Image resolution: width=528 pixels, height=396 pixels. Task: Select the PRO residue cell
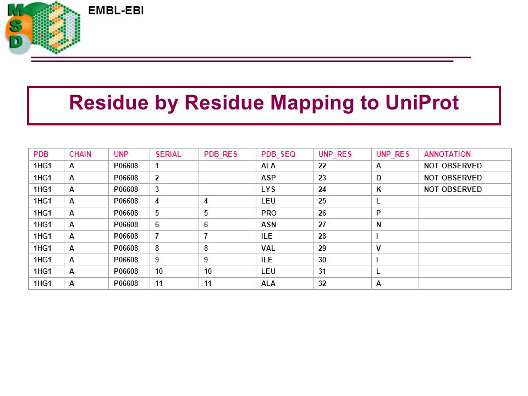(269, 213)
